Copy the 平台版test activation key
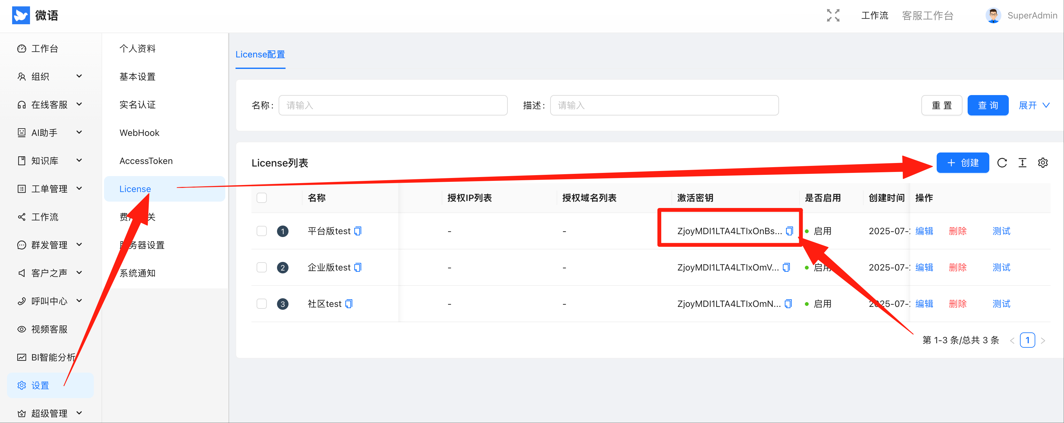Screen dimensions: 1064x423 [x=789, y=231]
